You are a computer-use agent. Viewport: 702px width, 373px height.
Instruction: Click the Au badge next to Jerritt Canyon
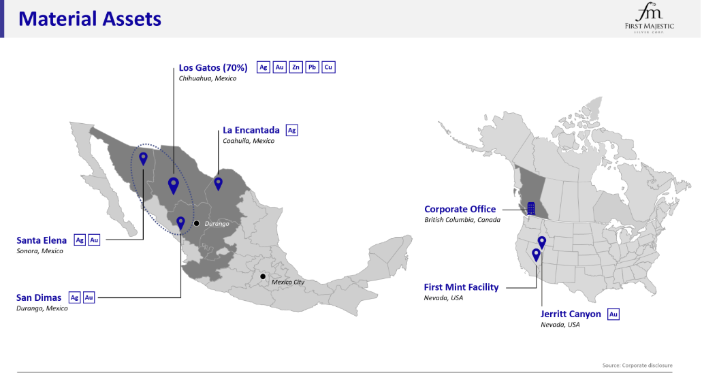coord(613,314)
